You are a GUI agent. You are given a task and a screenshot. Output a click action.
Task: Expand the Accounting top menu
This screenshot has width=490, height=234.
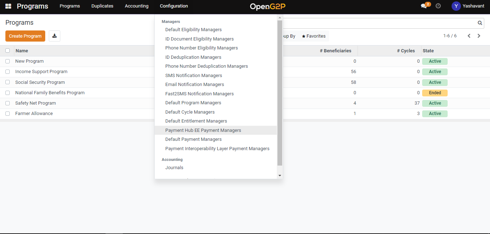pyautogui.click(x=136, y=6)
